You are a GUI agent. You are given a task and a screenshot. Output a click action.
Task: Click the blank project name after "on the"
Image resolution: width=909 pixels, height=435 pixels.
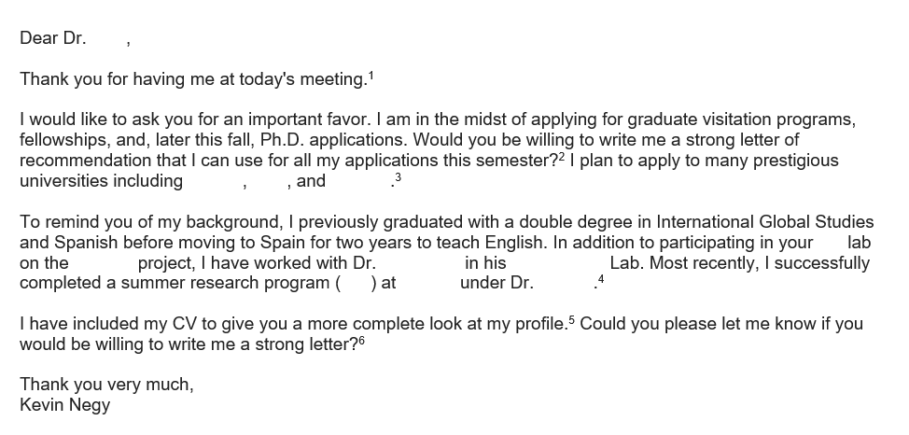click(x=103, y=263)
